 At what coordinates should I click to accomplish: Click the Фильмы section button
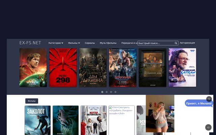32,101
